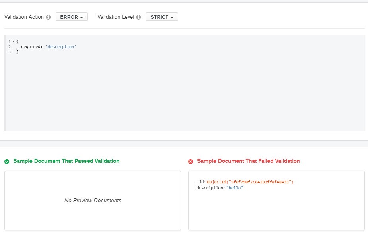Click Sample Document That Passed Validation heading
The image size is (368, 236).
coord(66,161)
